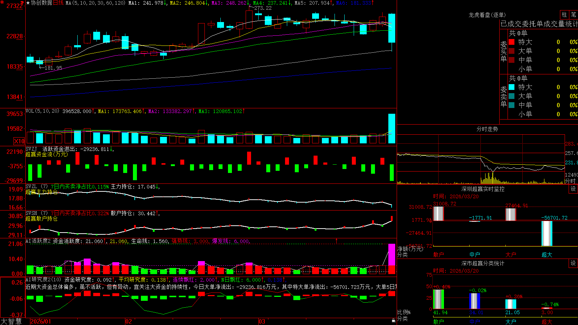Select the SVSH (7) indicator label
The image size is (578, 325).
pyautogui.click(x=36, y=213)
